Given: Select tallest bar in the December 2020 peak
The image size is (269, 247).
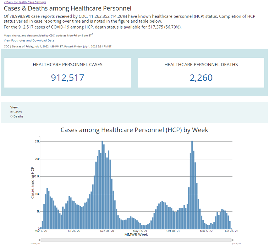Looking at the screenshot, I should click(102, 185).
